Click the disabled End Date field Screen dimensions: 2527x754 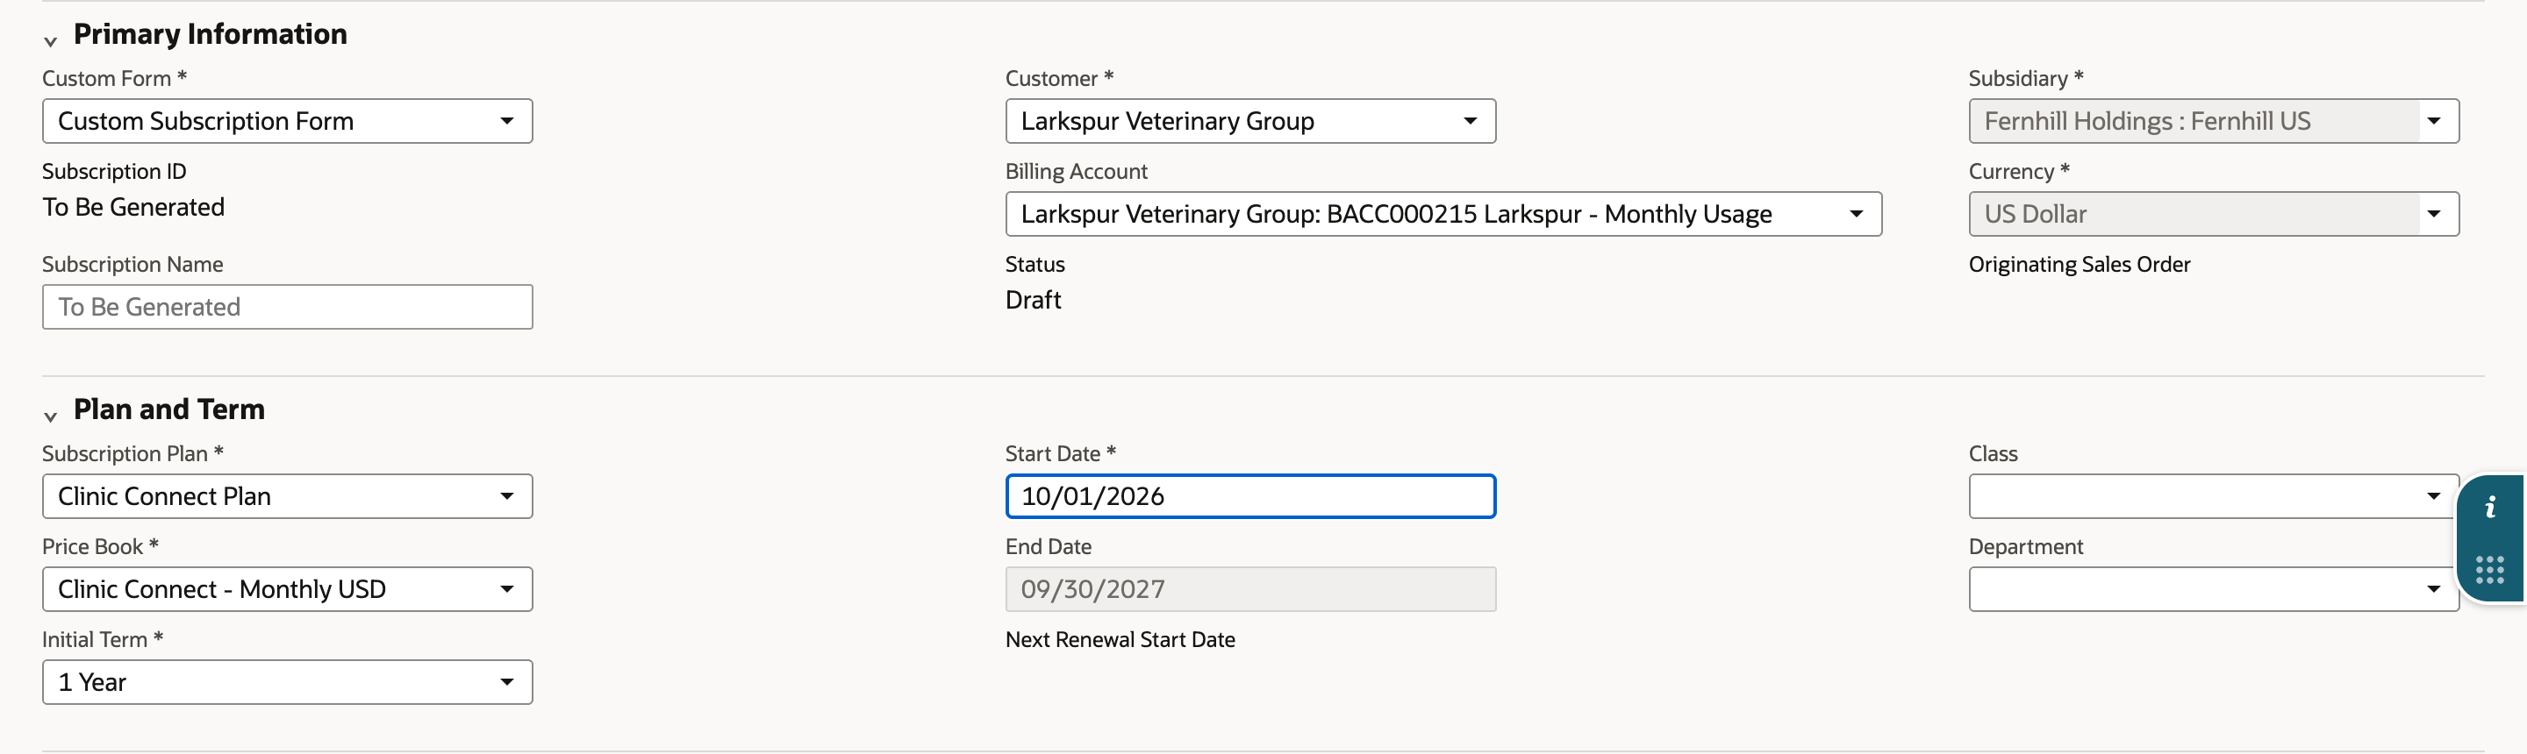coord(1250,589)
